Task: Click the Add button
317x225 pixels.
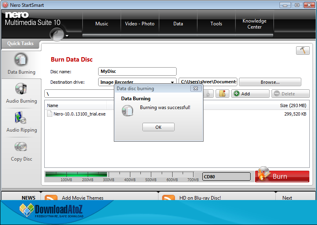Action: click(x=250, y=94)
